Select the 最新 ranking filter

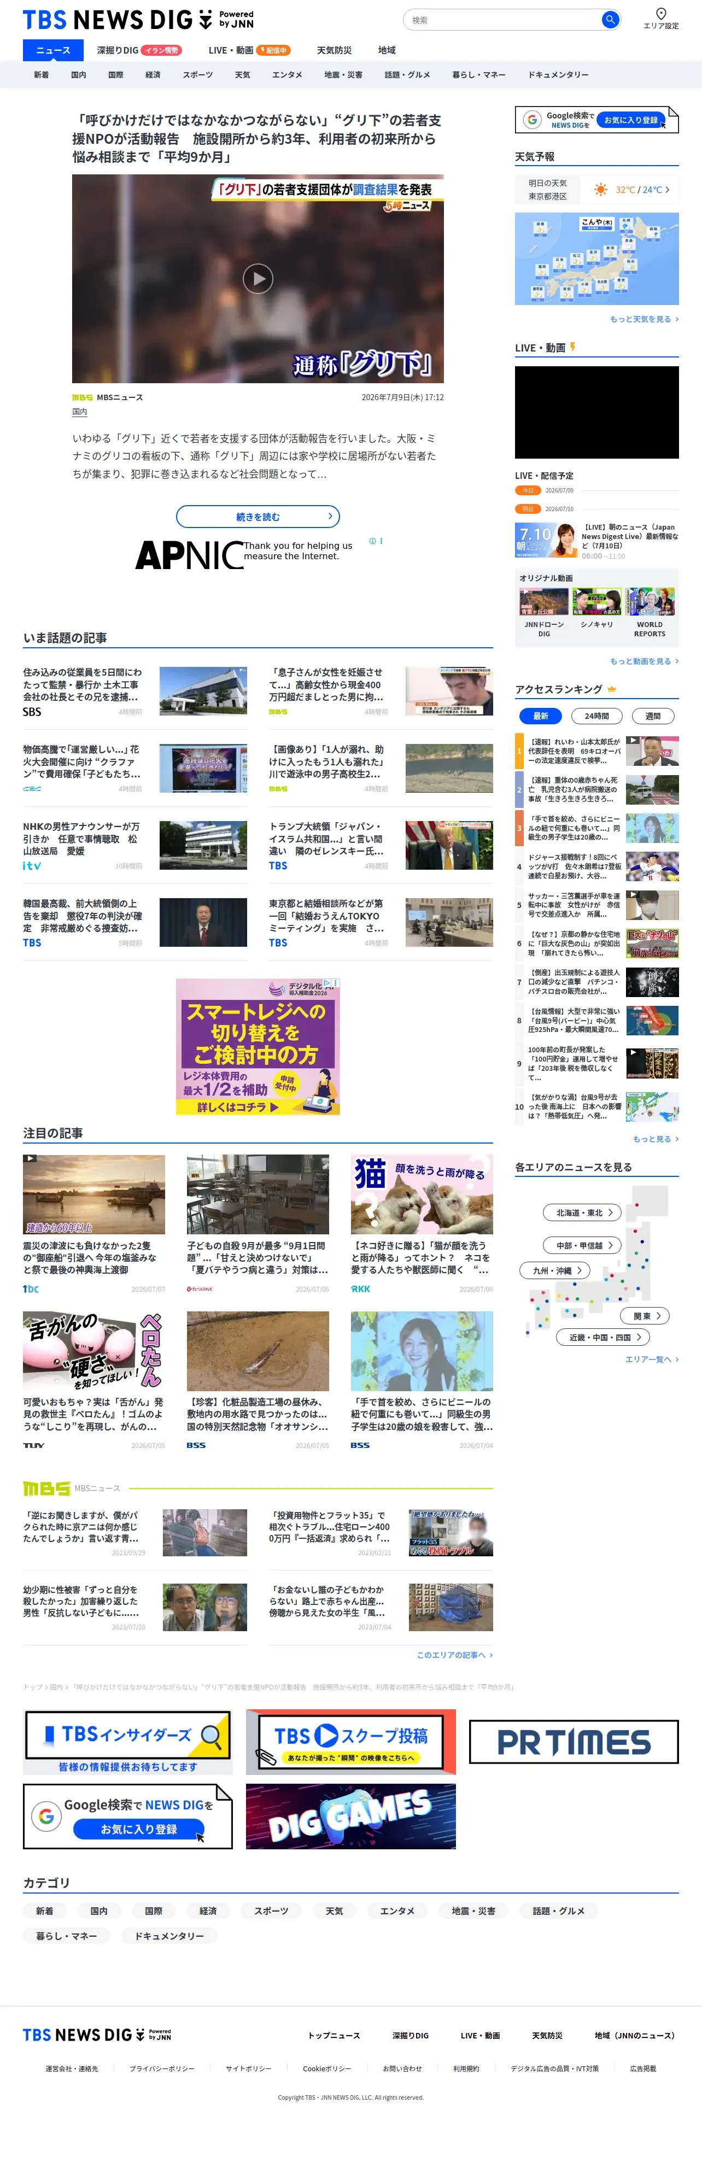point(541,716)
